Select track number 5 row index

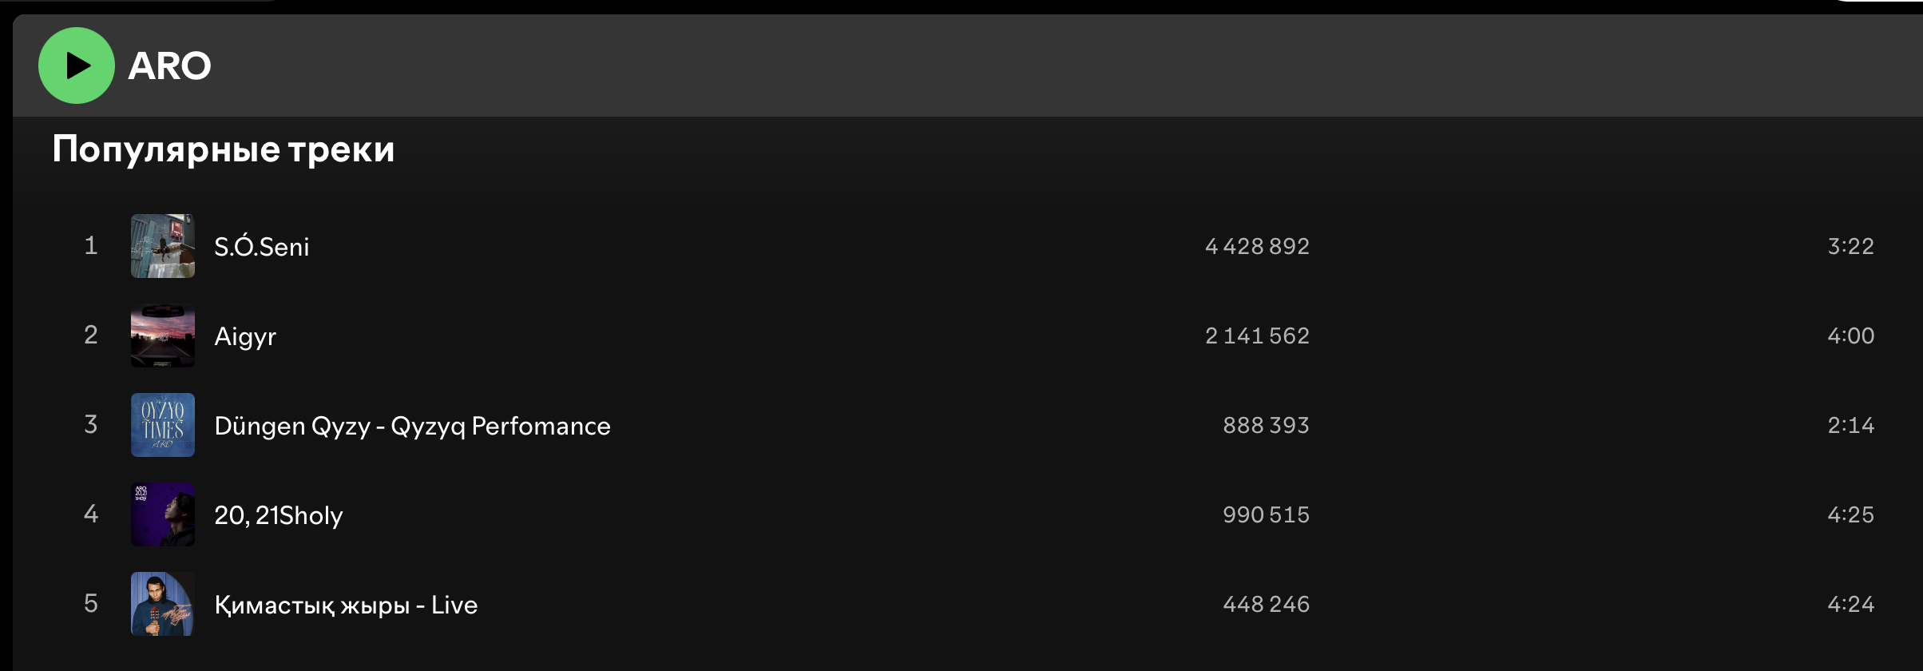pos(91,603)
